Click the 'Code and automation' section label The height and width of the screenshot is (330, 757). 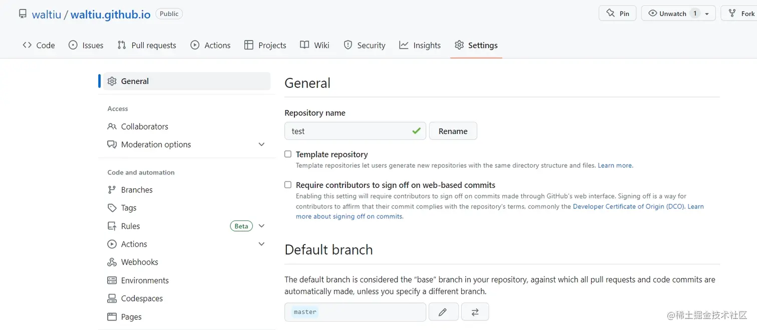(141, 172)
